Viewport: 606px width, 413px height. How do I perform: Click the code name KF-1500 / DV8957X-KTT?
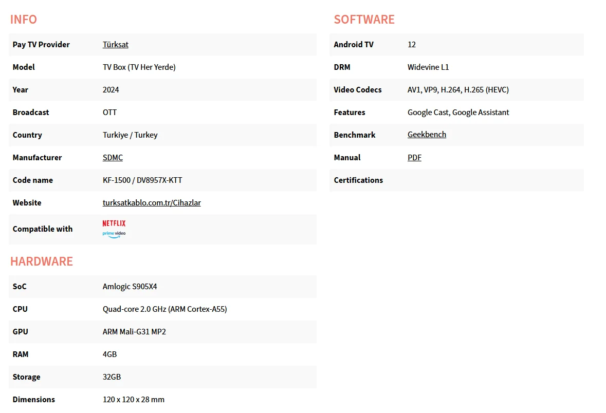pos(142,180)
